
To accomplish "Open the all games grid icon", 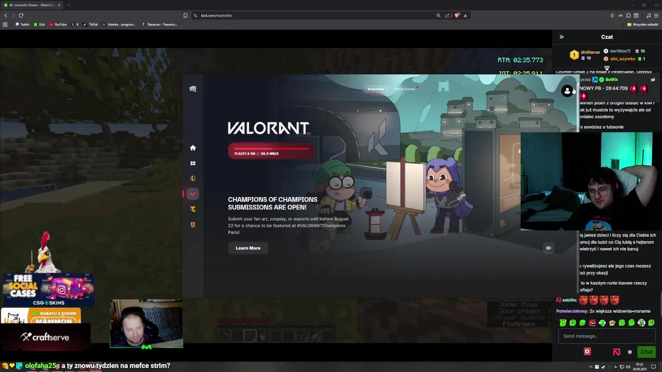I will click(193, 163).
